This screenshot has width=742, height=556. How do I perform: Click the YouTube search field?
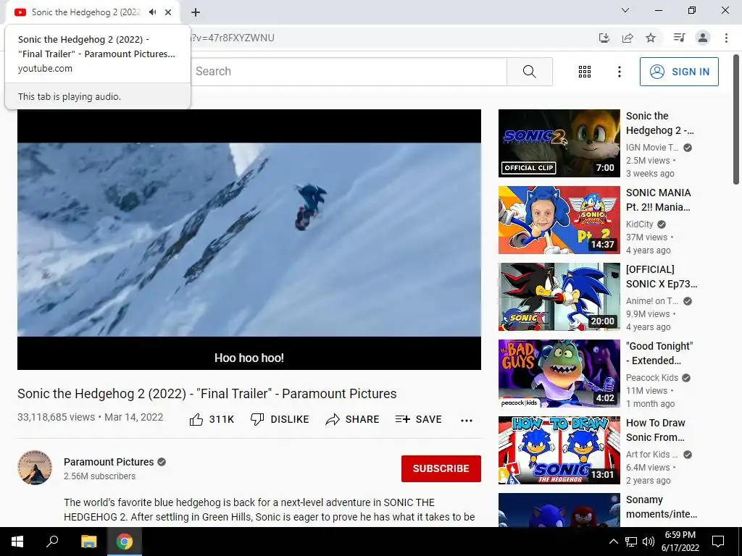click(349, 72)
